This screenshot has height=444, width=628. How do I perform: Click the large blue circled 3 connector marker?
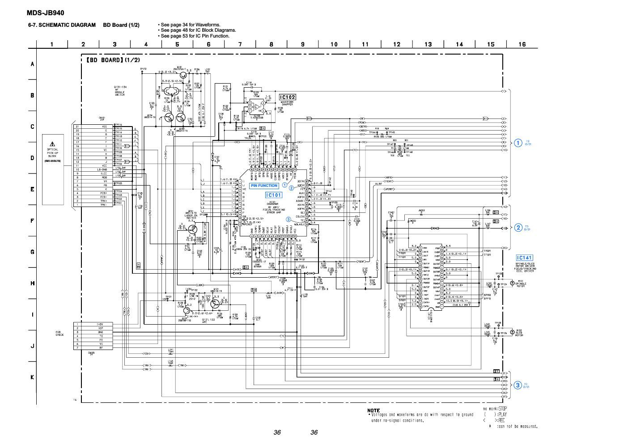pos(518,385)
